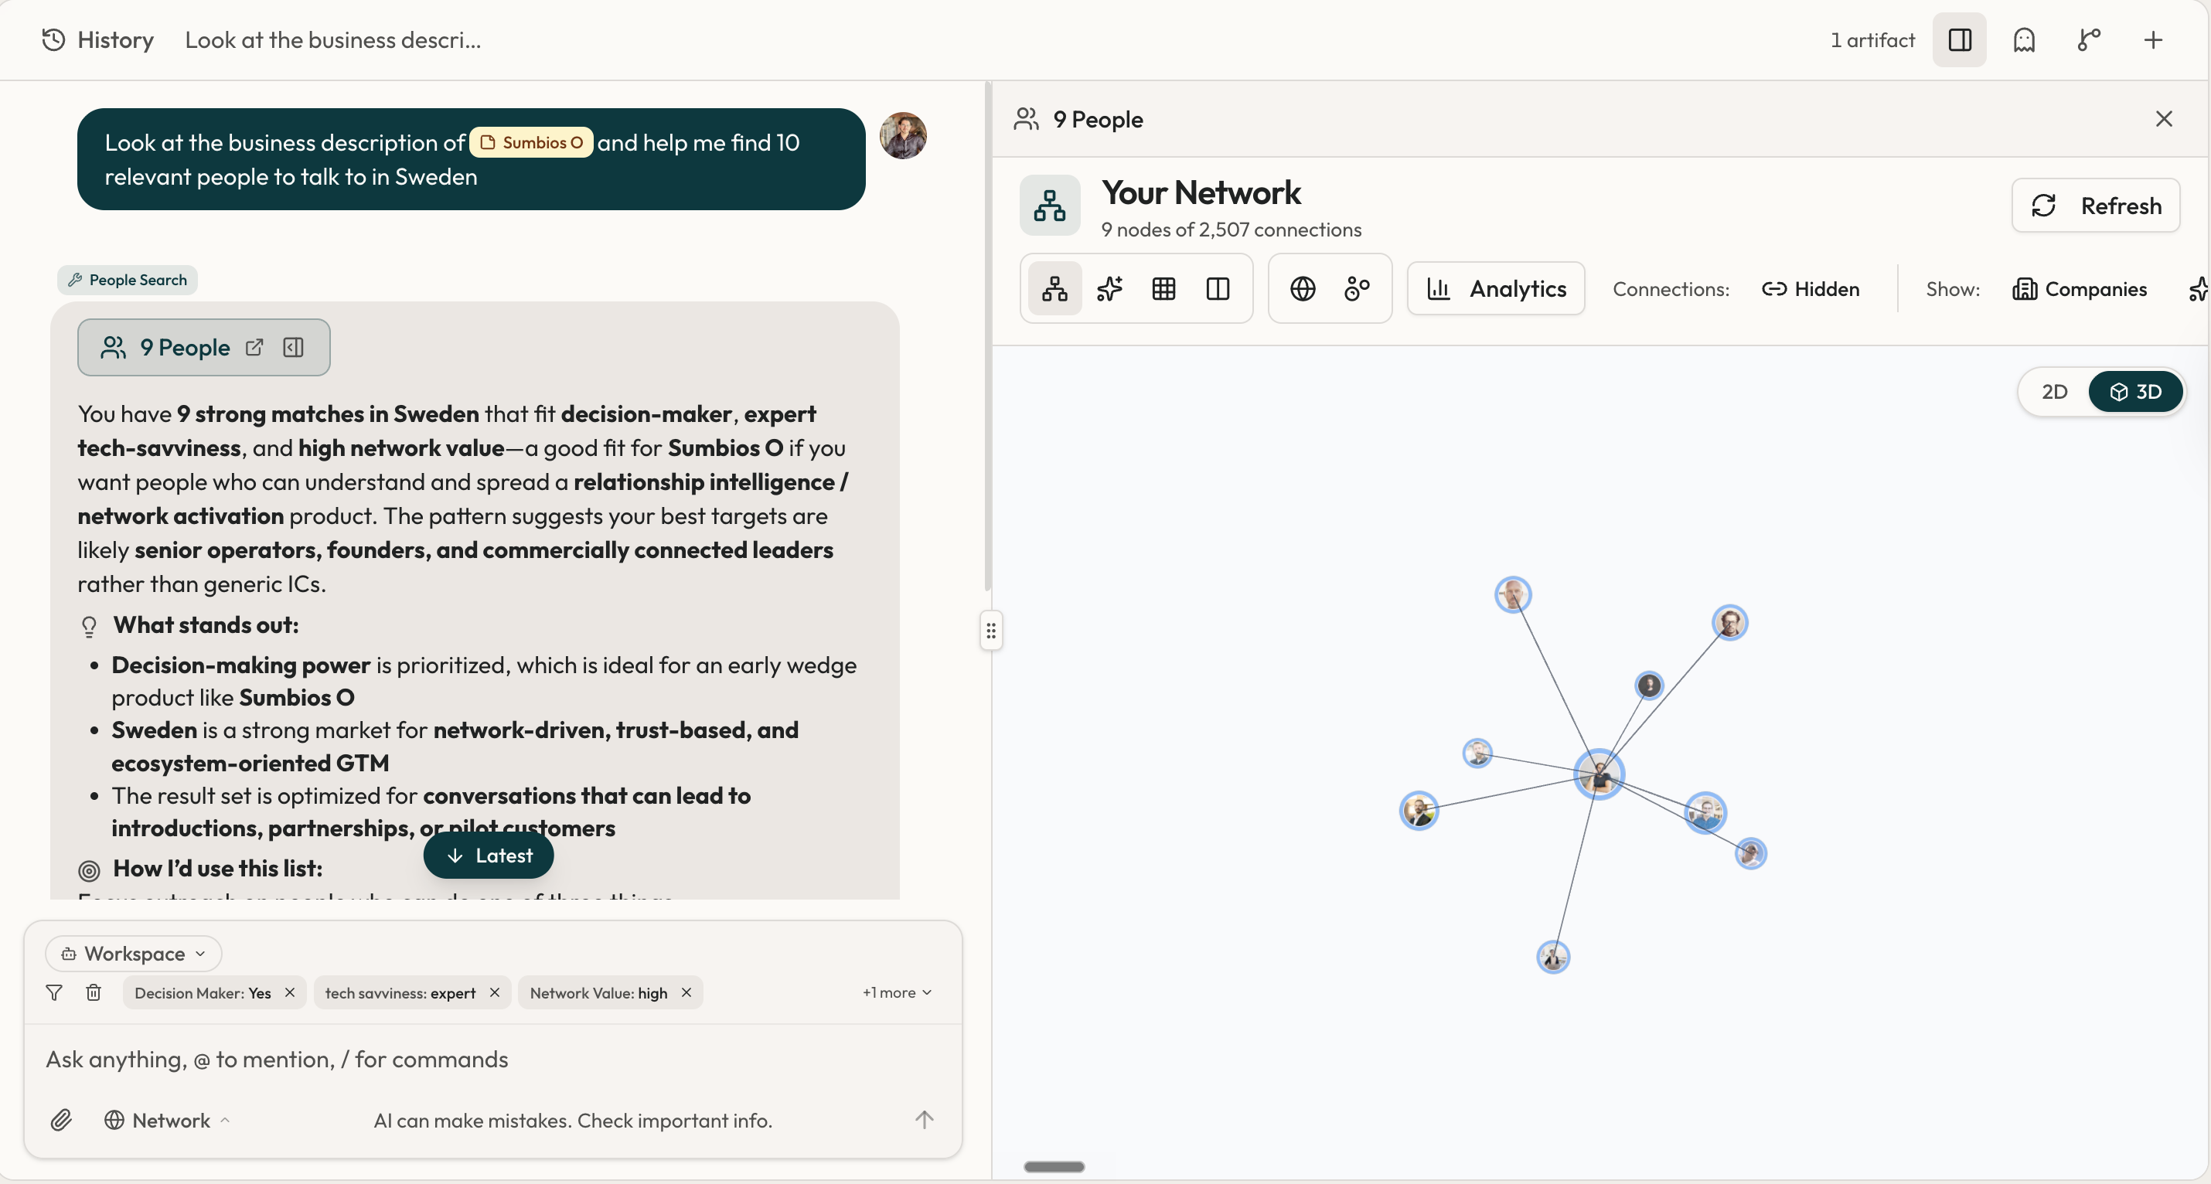Viewport: 2211px width, 1184px height.
Task: Expand the Workspace dropdown
Action: tap(134, 953)
